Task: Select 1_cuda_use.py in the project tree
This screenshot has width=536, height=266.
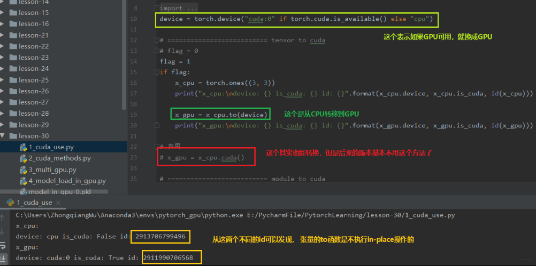Action: coord(51,148)
